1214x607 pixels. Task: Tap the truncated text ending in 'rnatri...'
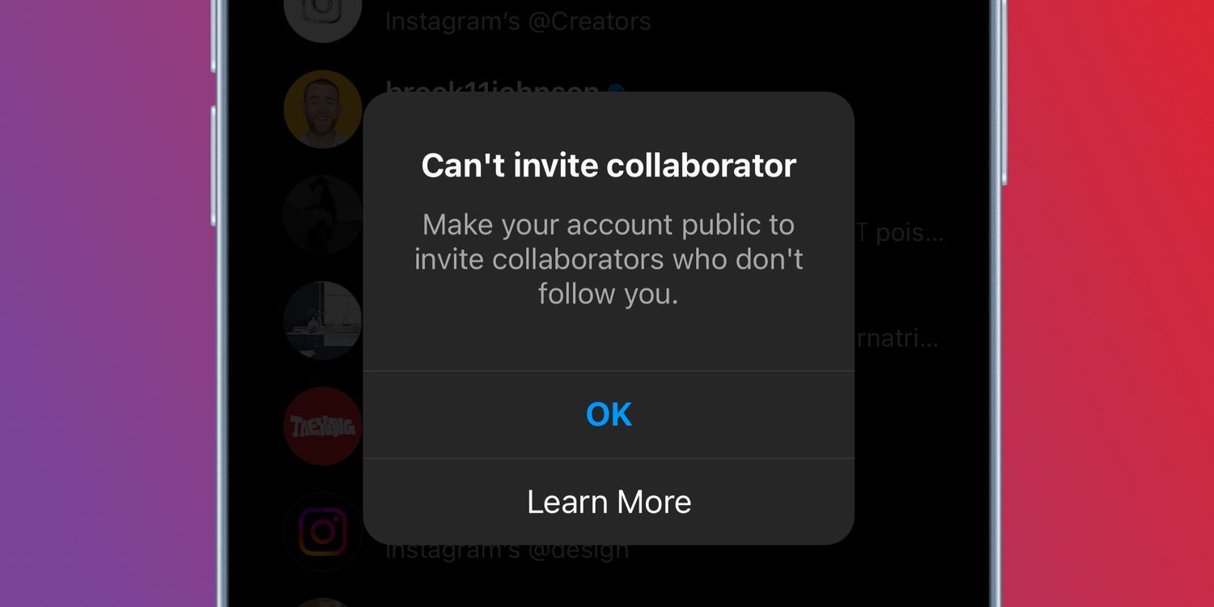coord(897,338)
